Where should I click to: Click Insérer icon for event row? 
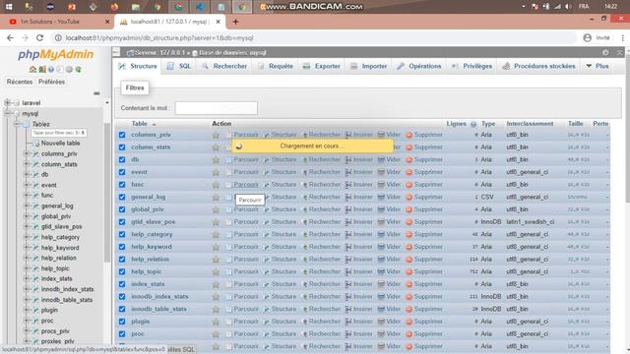(348, 172)
